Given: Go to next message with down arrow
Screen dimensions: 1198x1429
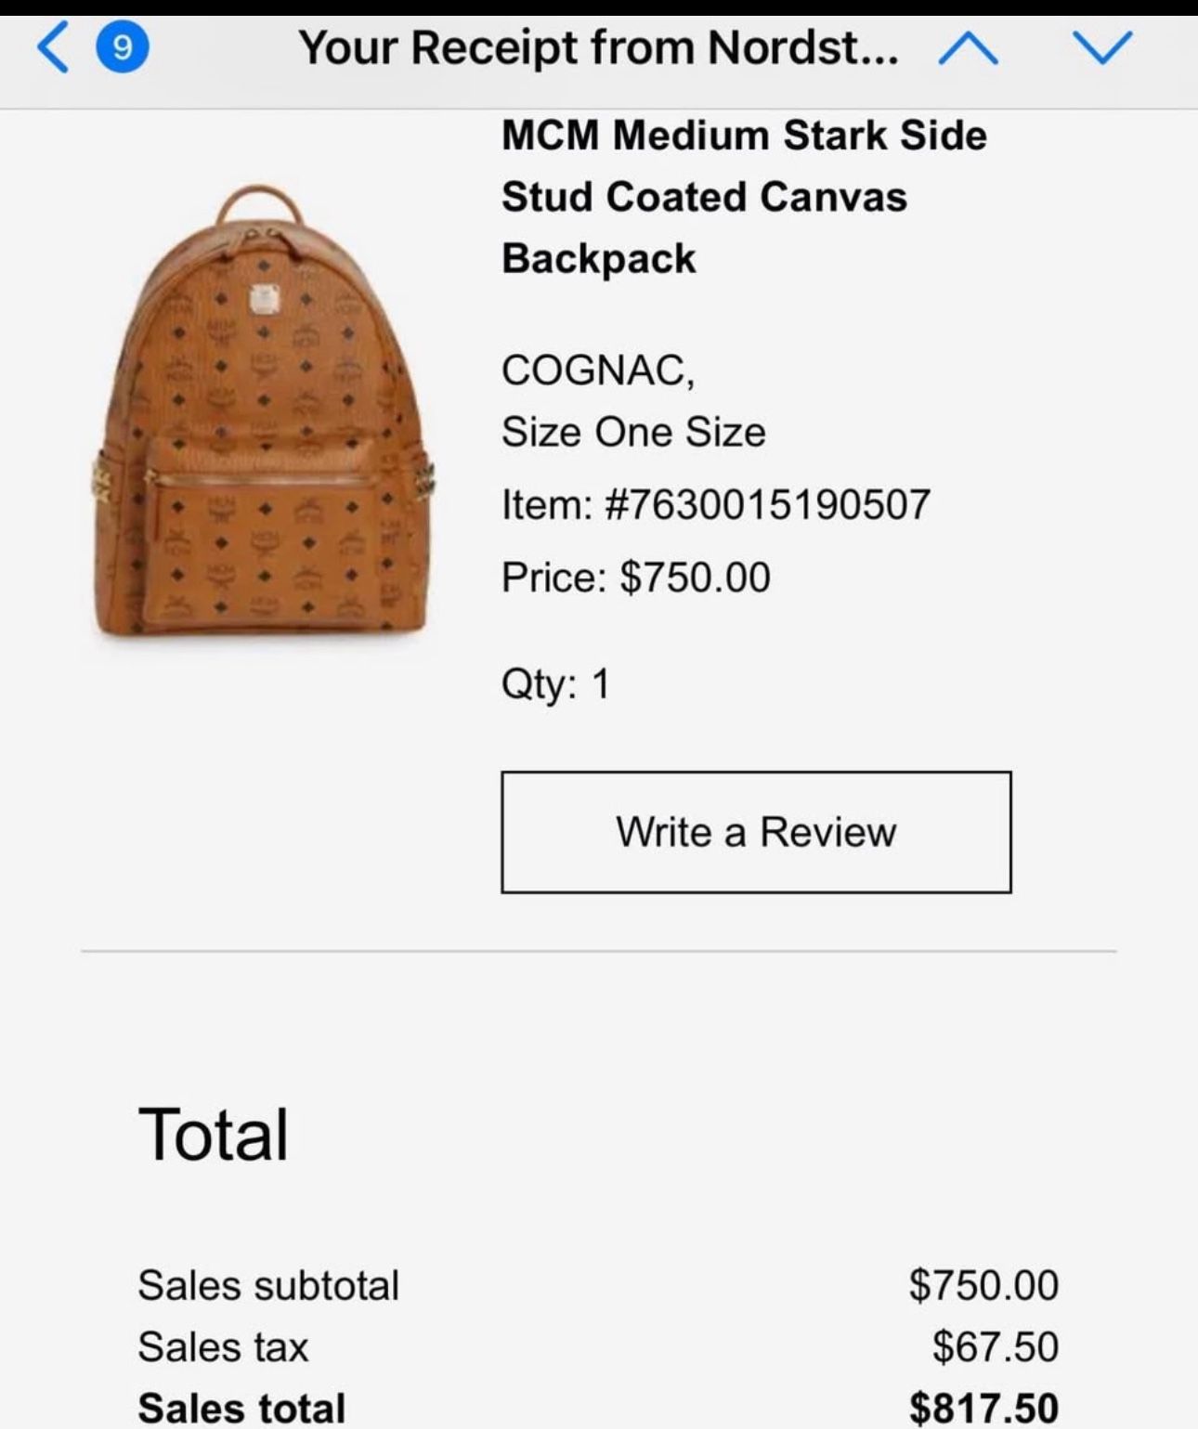Looking at the screenshot, I should pos(1102,48).
